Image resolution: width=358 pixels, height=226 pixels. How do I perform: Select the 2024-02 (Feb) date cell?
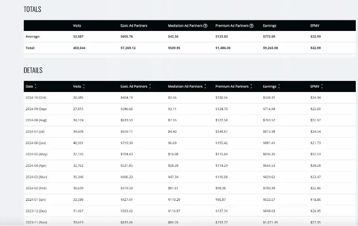pyautogui.click(x=36, y=188)
